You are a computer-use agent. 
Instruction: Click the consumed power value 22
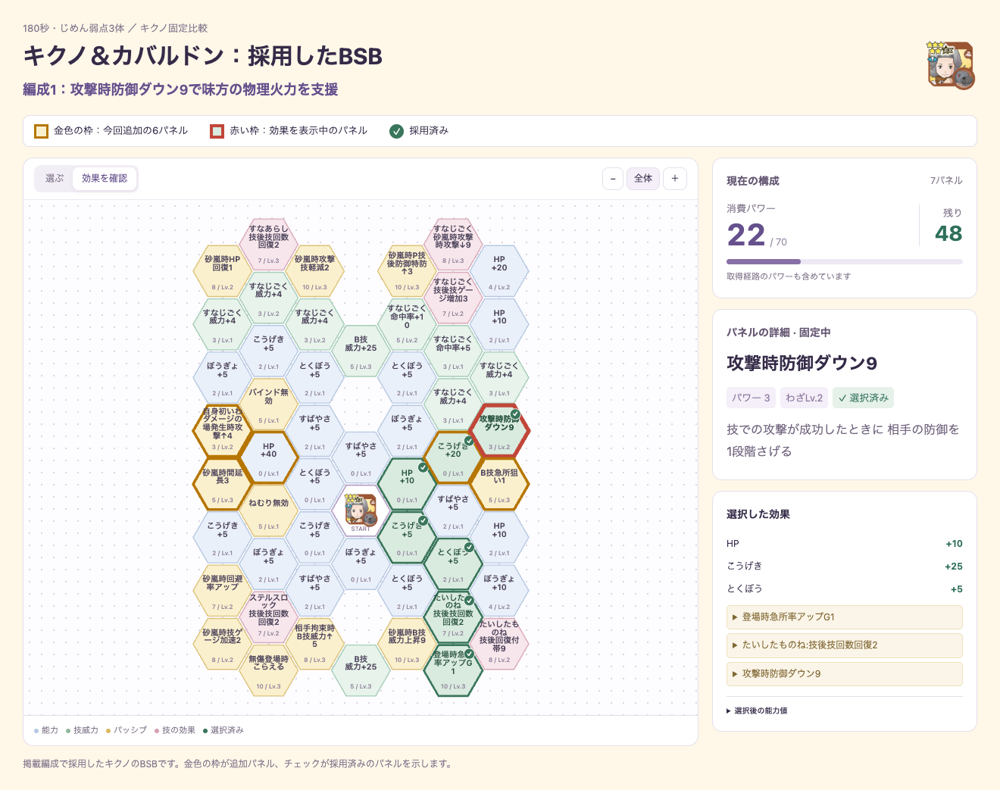746,235
